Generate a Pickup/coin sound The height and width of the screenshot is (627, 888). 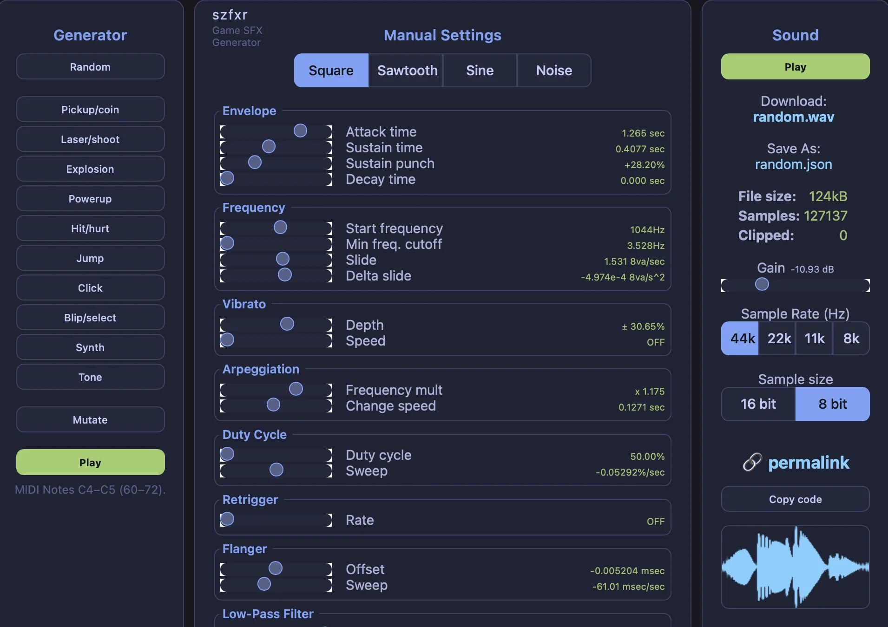[90, 109]
